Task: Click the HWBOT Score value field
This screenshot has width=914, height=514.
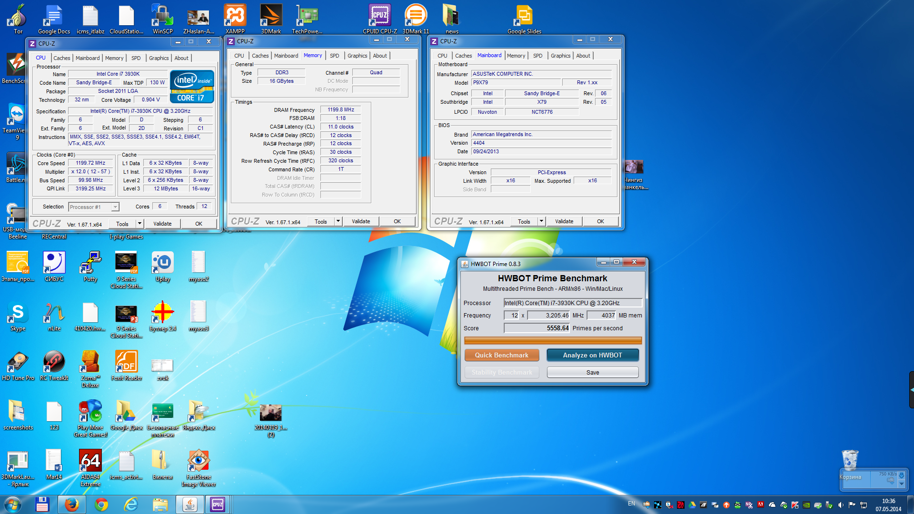Action: coord(537,328)
